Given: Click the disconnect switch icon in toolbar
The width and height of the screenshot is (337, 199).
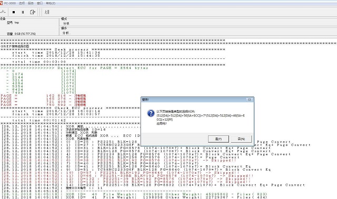Looking at the screenshot, I should click(3, 12).
